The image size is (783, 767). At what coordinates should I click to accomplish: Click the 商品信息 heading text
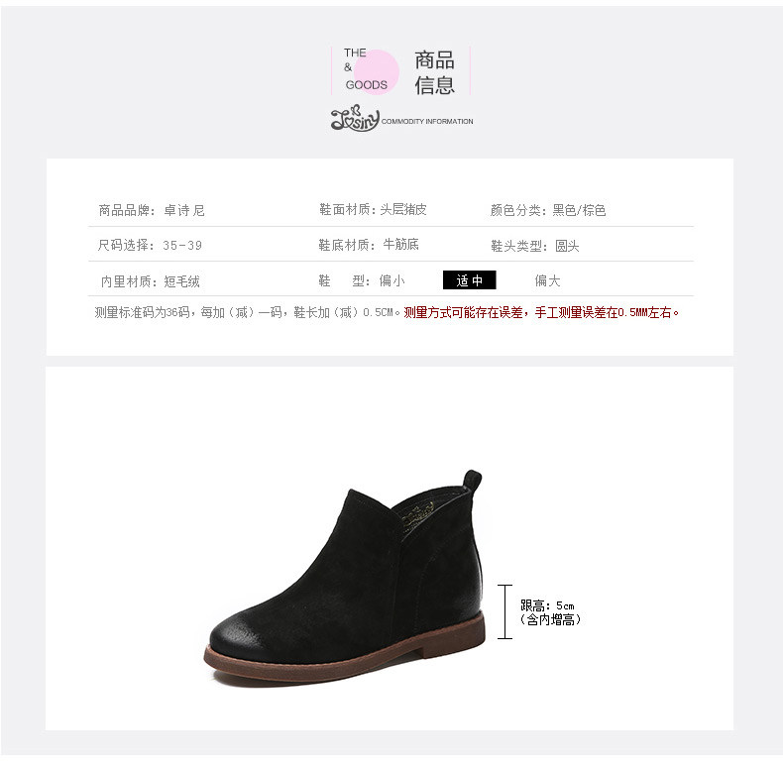434,72
